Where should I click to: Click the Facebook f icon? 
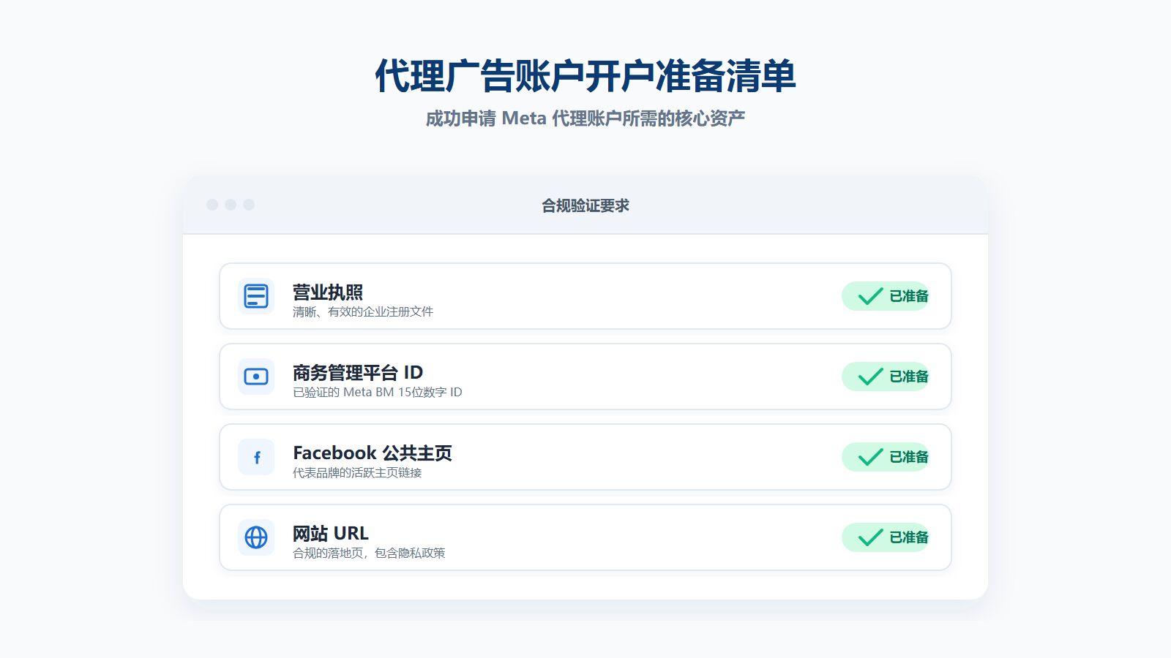(x=256, y=457)
